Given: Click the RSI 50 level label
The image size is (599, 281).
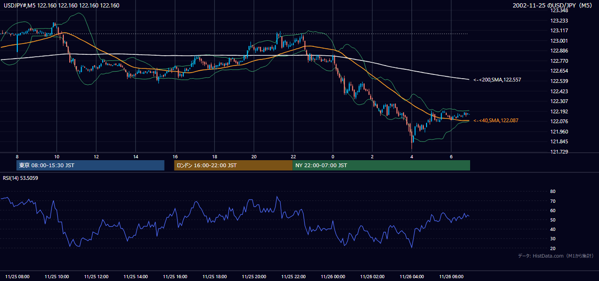Looking at the screenshot, I should pos(553,220).
